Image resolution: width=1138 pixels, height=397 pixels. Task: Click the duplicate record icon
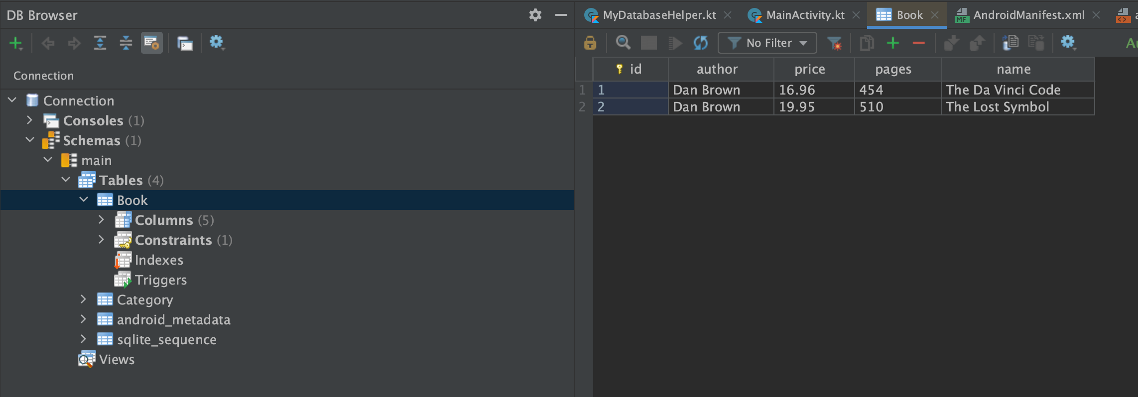coord(867,43)
